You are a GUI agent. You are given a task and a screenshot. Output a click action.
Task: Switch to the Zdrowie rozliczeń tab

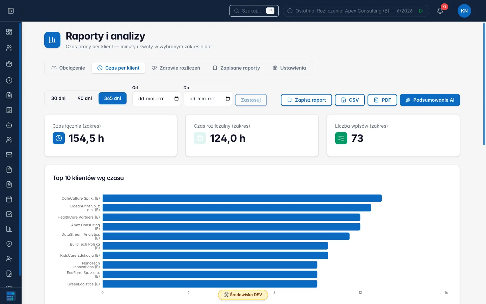coord(176,68)
